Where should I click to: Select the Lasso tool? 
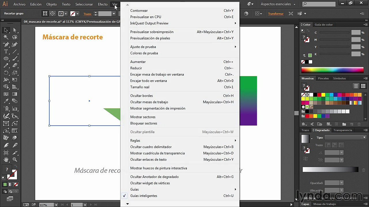click(x=15, y=37)
